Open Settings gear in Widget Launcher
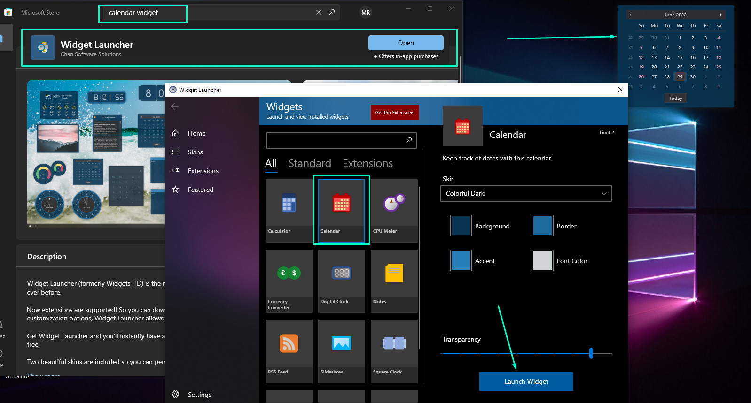Screen dimensions: 751x403 (x=175, y=394)
